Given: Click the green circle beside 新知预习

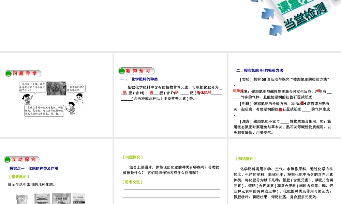Looking at the screenshot, I should click(x=122, y=71).
